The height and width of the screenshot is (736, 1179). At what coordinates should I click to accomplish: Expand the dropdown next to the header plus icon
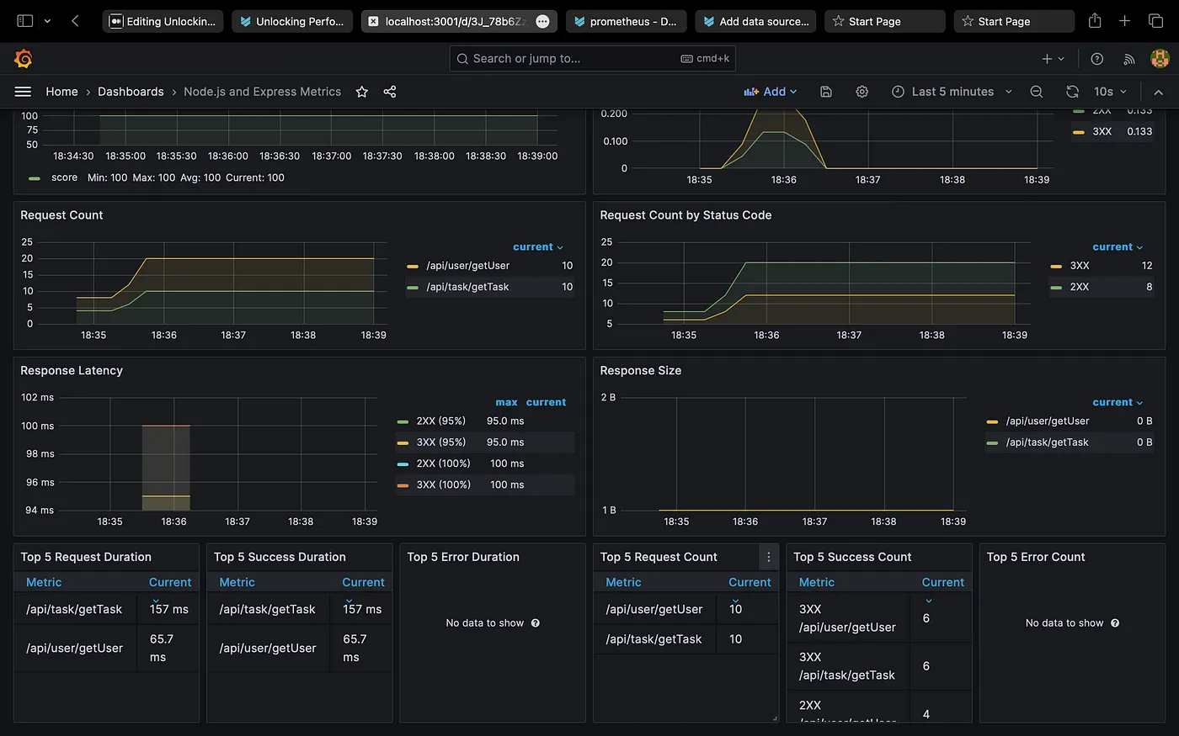(x=1061, y=59)
